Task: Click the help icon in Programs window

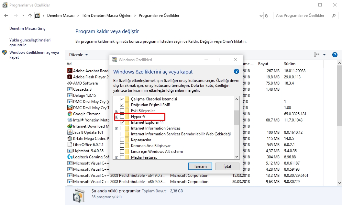Action: point(335,55)
